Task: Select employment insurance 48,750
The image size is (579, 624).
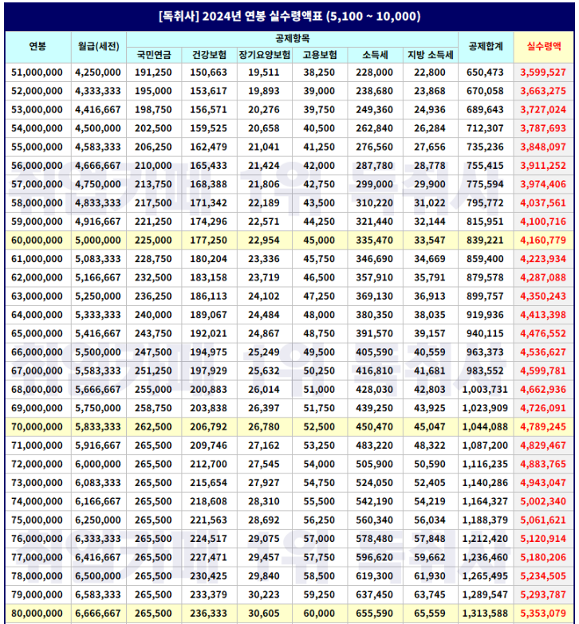Action: tap(319, 334)
